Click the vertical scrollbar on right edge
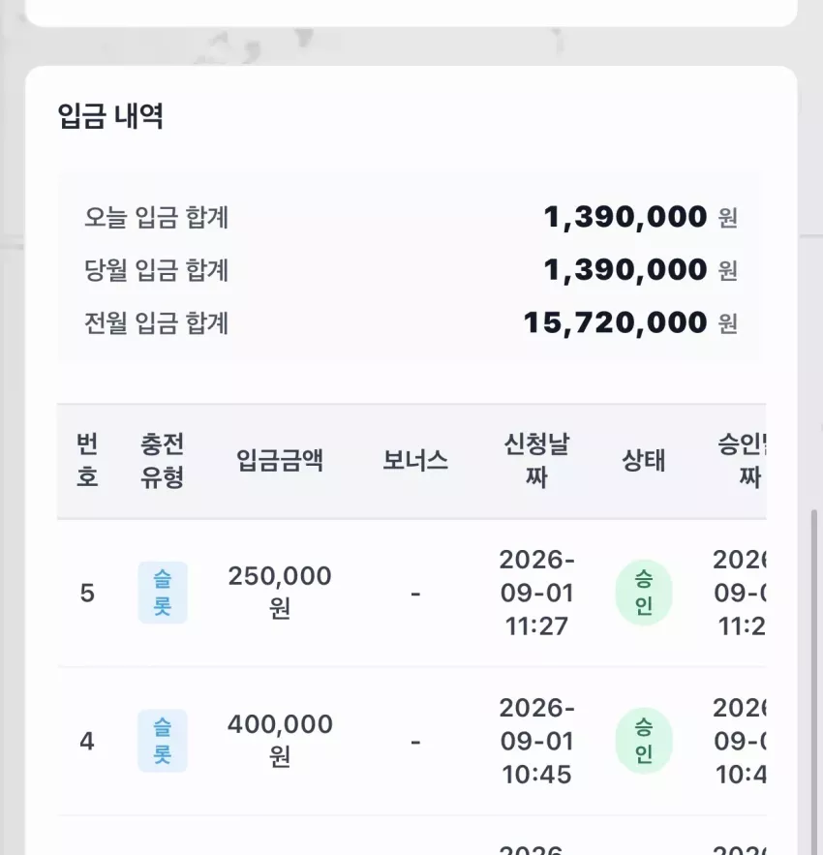This screenshot has height=855, width=823. coord(813,682)
